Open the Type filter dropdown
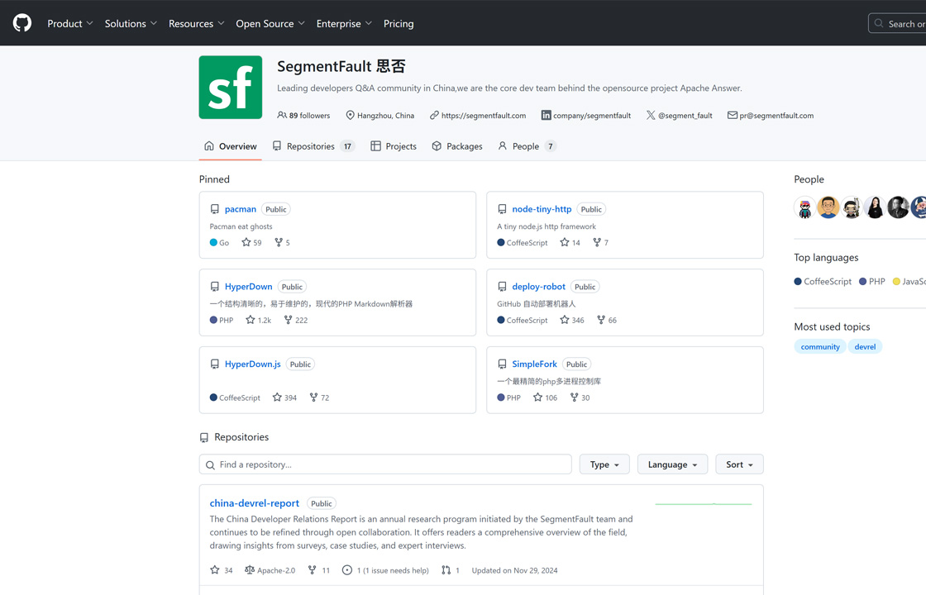 point(604,464)
